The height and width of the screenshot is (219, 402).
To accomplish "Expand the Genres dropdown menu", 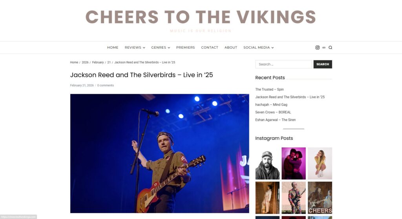I will (x=161, y=47).
